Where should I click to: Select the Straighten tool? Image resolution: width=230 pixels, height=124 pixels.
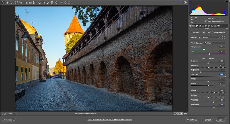pyautogui.click(x=30, y=2)
